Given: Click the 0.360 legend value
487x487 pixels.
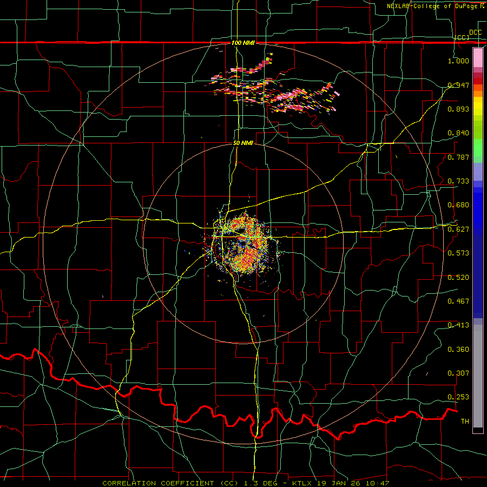Looking at the screenshot, I should [458, 350].
